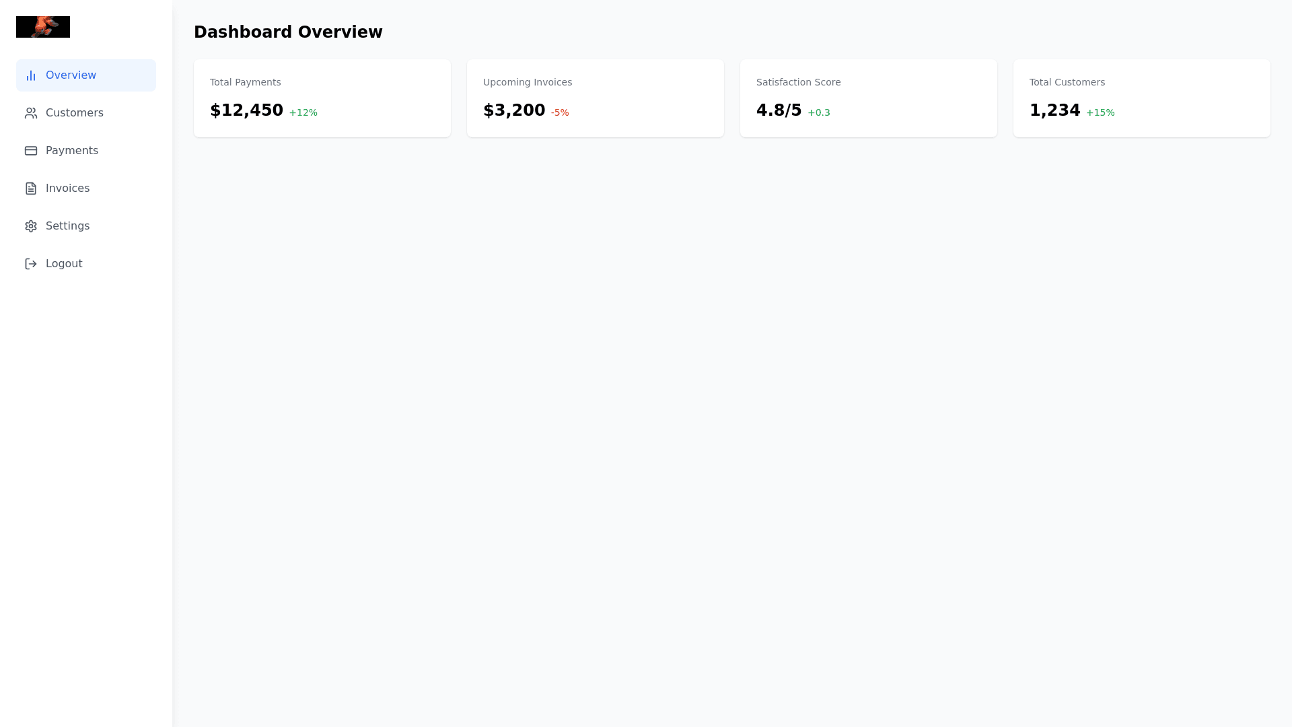Image resolution: width=1292 pixels, height=727 pixels.
Task: Click the bar chart Overview icon
Action: tap(31, 75)
